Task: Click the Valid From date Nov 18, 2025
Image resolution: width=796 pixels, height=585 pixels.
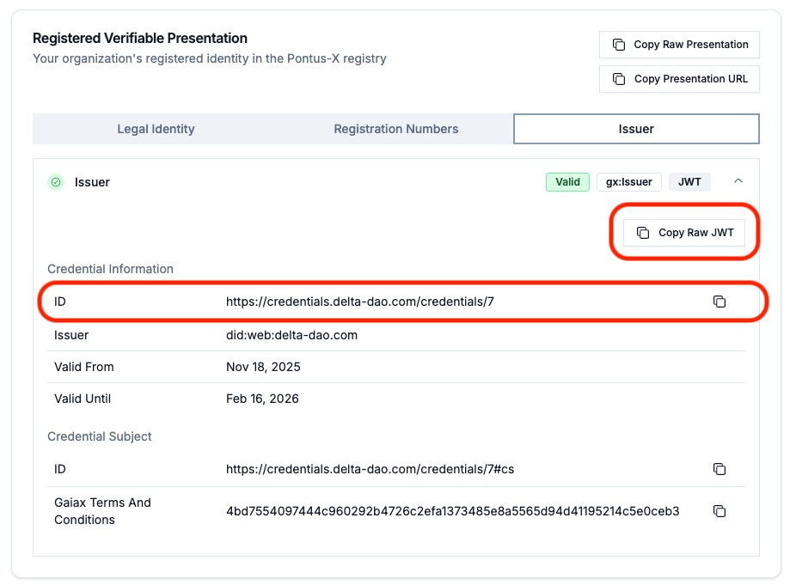Action: 263,367
